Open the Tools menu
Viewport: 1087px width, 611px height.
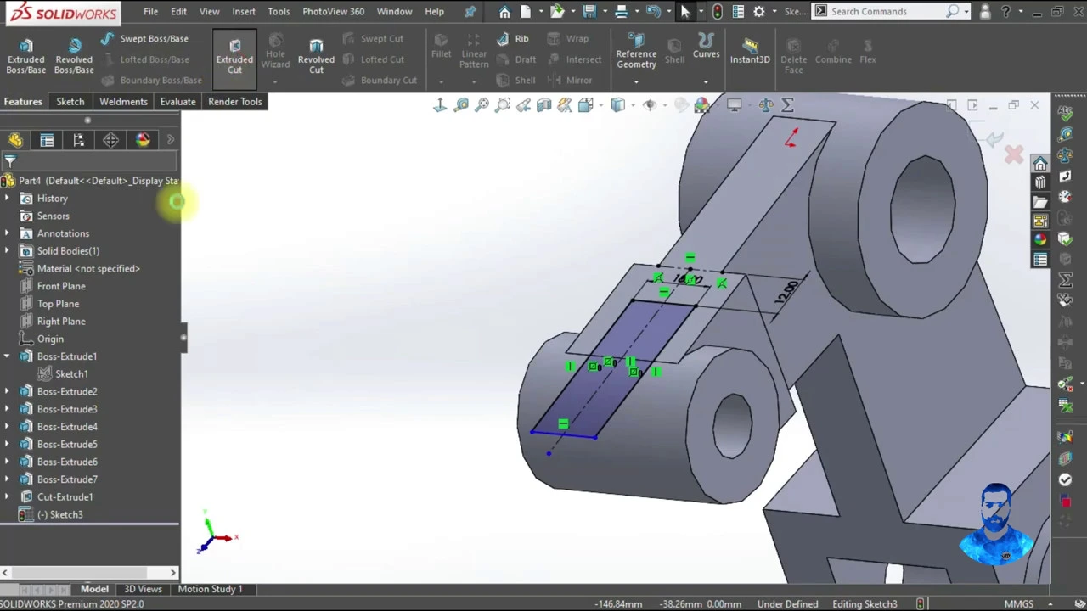(279, 12)
